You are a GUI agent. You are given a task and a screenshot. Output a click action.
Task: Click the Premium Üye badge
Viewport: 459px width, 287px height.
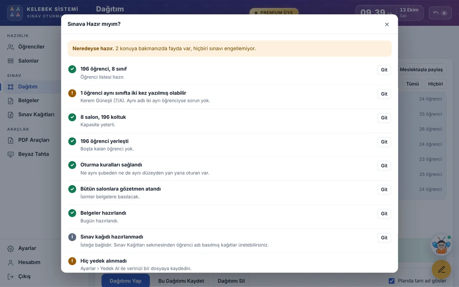pyautogui.click(x=274, y=13)
